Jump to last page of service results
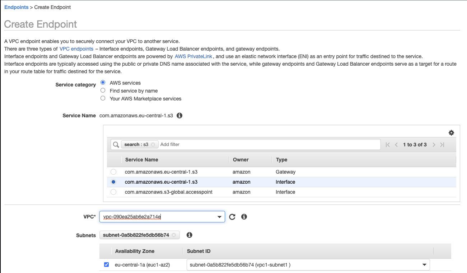The width and height of the screenshot is (467, 273). point(442,145)
